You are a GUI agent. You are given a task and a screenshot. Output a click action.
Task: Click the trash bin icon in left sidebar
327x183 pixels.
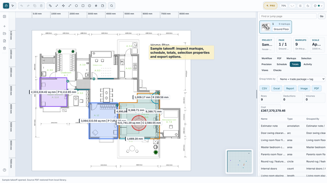click(4, 48)
